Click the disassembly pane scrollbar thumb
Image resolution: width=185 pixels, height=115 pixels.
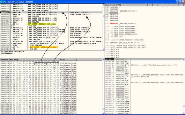[x=104, y=16]
